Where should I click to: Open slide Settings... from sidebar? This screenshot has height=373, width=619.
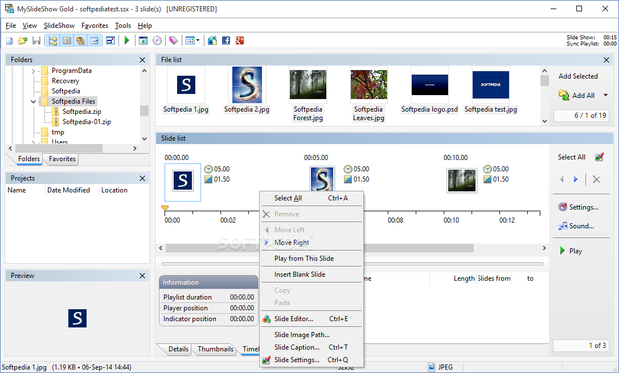[x=579, y=207]
